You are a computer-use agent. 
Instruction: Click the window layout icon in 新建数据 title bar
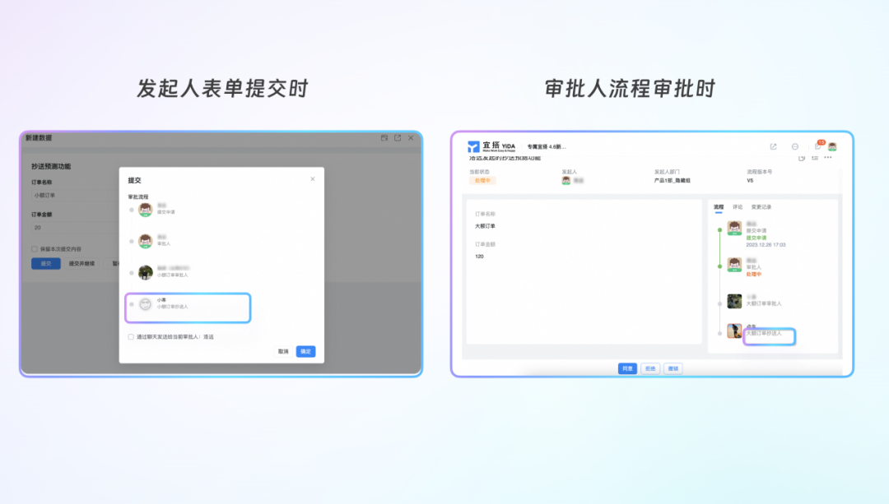384,137
